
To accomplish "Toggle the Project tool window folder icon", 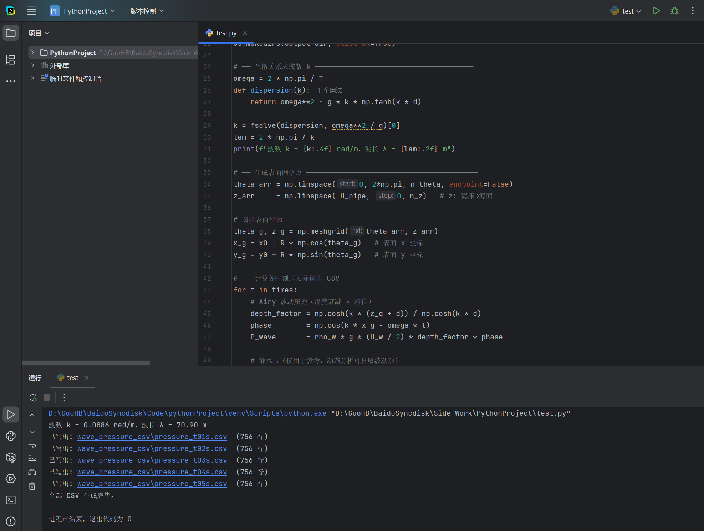I will pyautogui.click(x=11, y=33).
